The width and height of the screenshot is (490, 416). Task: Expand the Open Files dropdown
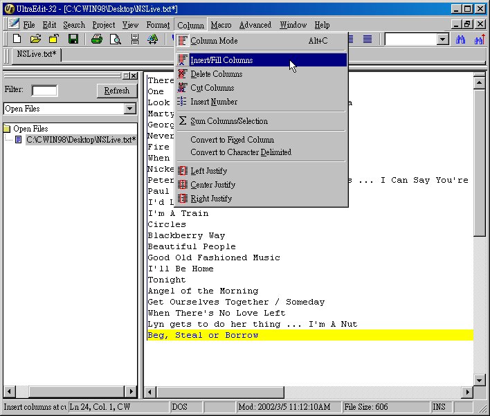coord(129,109)
